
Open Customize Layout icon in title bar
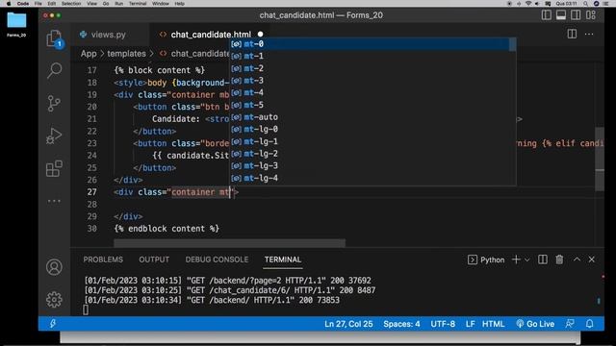pyautogui.click(x=590, y=15)
